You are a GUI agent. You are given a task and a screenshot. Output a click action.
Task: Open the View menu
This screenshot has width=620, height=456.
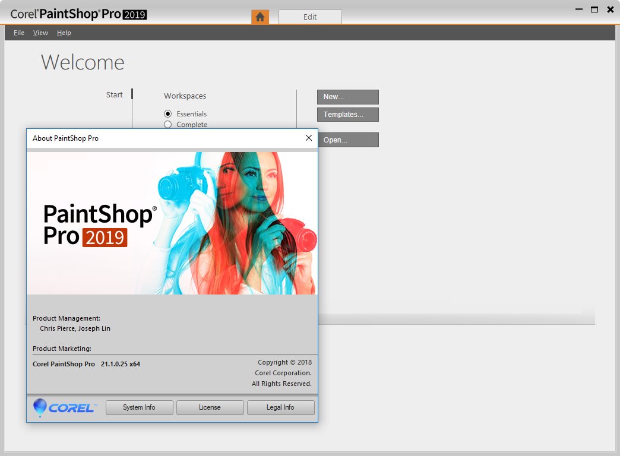tap(40, 33)
